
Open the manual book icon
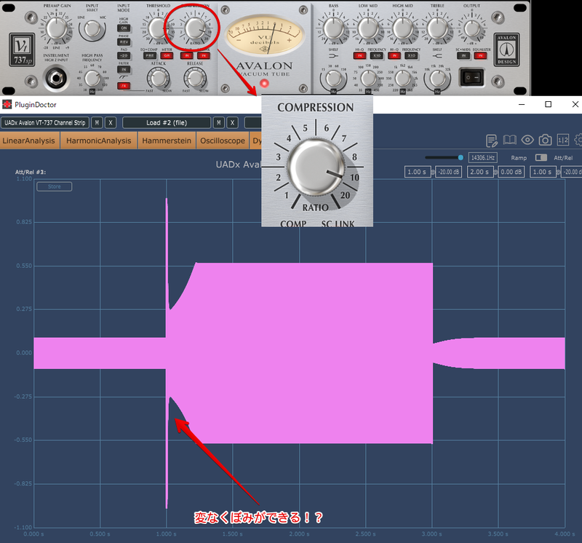[510, 140]
